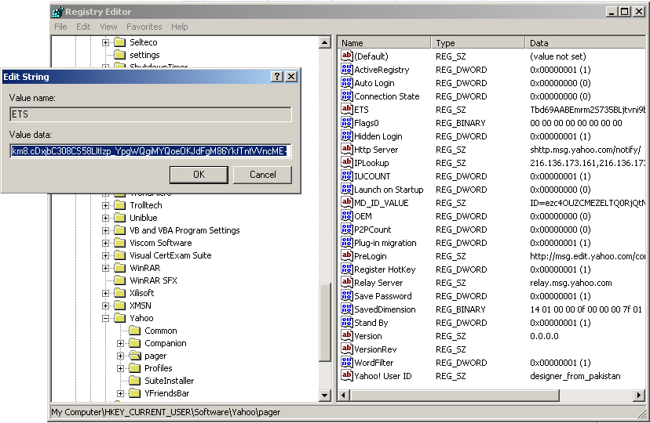Open the Edit menu

pyautogui.click(x=83, y=27)
